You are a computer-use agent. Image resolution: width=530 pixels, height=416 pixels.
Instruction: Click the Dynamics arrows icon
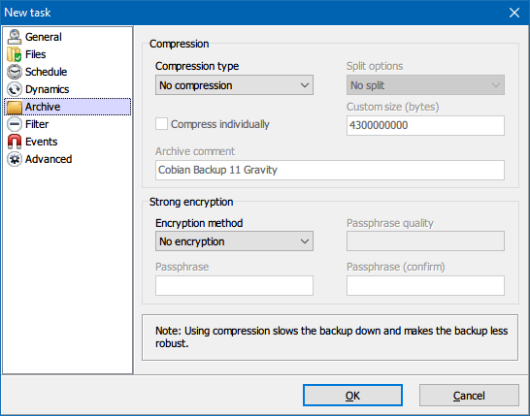pyautogui.click(x=15, y=89)
